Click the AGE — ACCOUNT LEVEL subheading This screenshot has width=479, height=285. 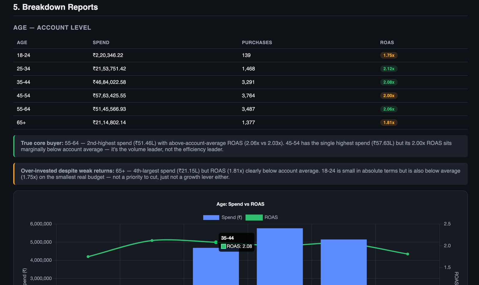[x=52, y=28]
